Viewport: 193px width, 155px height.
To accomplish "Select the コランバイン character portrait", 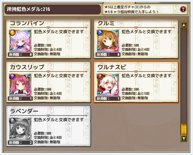I will coord(20,41).
